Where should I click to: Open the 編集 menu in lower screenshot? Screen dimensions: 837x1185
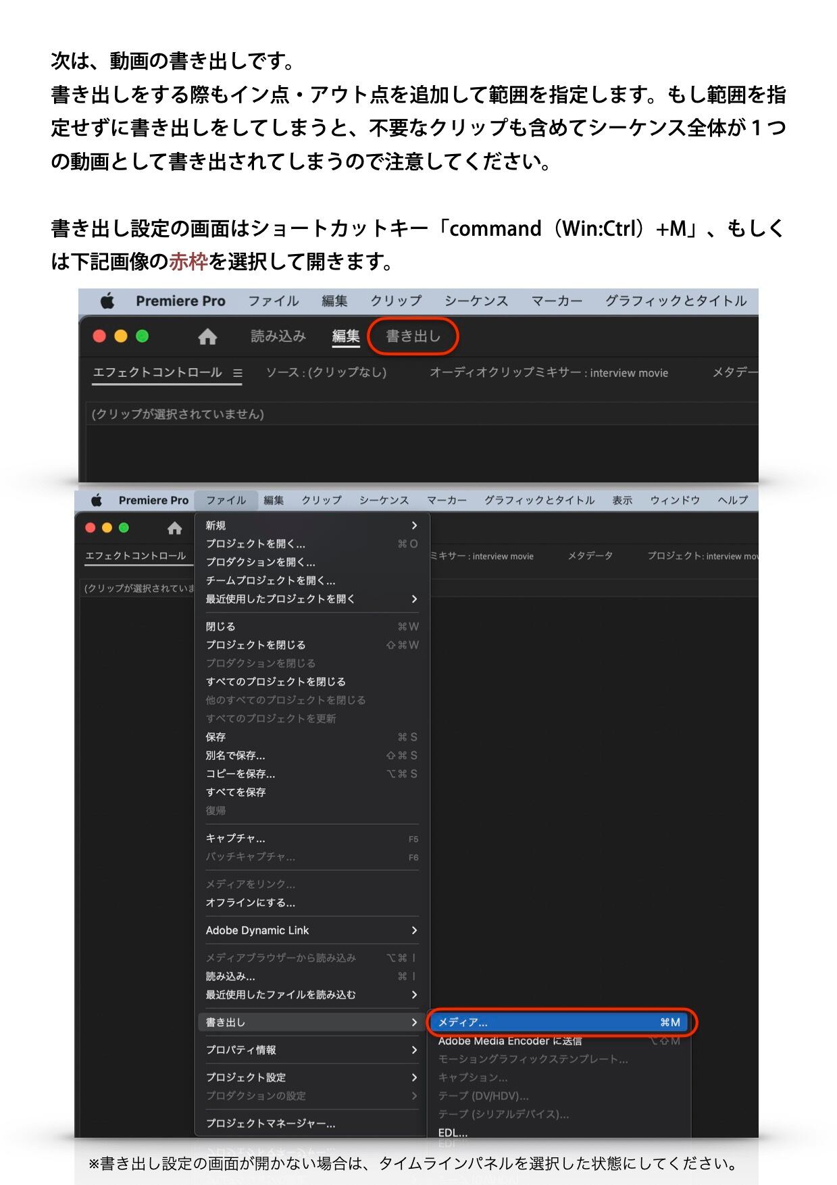274,500
